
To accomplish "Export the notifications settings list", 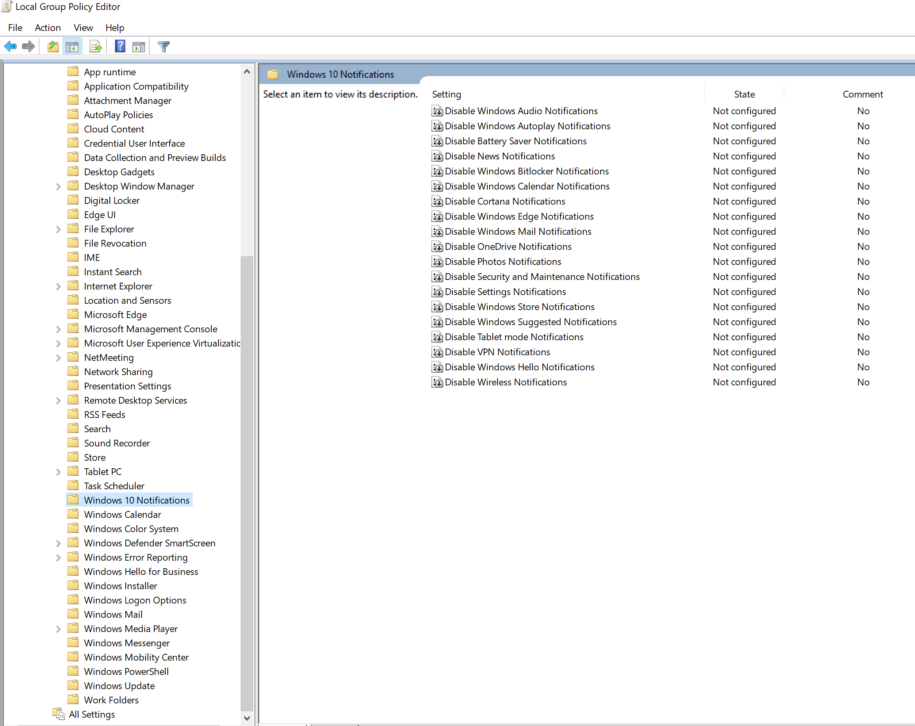I will point(96,46).
